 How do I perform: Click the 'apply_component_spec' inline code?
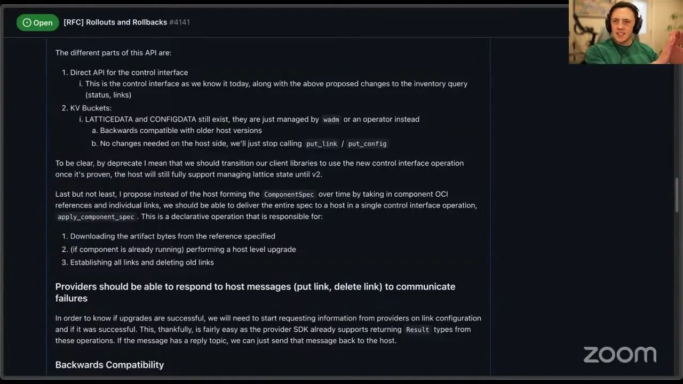(96, 217)
